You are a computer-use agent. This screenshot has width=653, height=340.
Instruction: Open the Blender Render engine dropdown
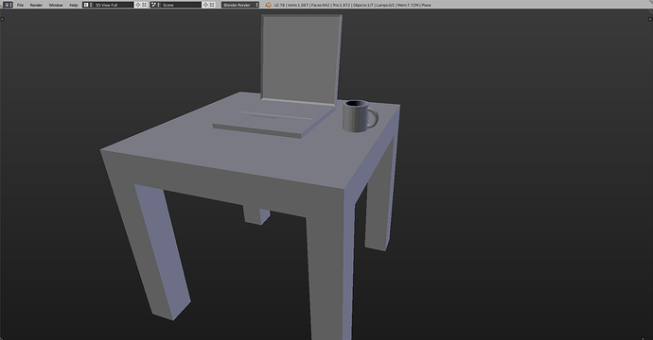[x=240, y=5]
